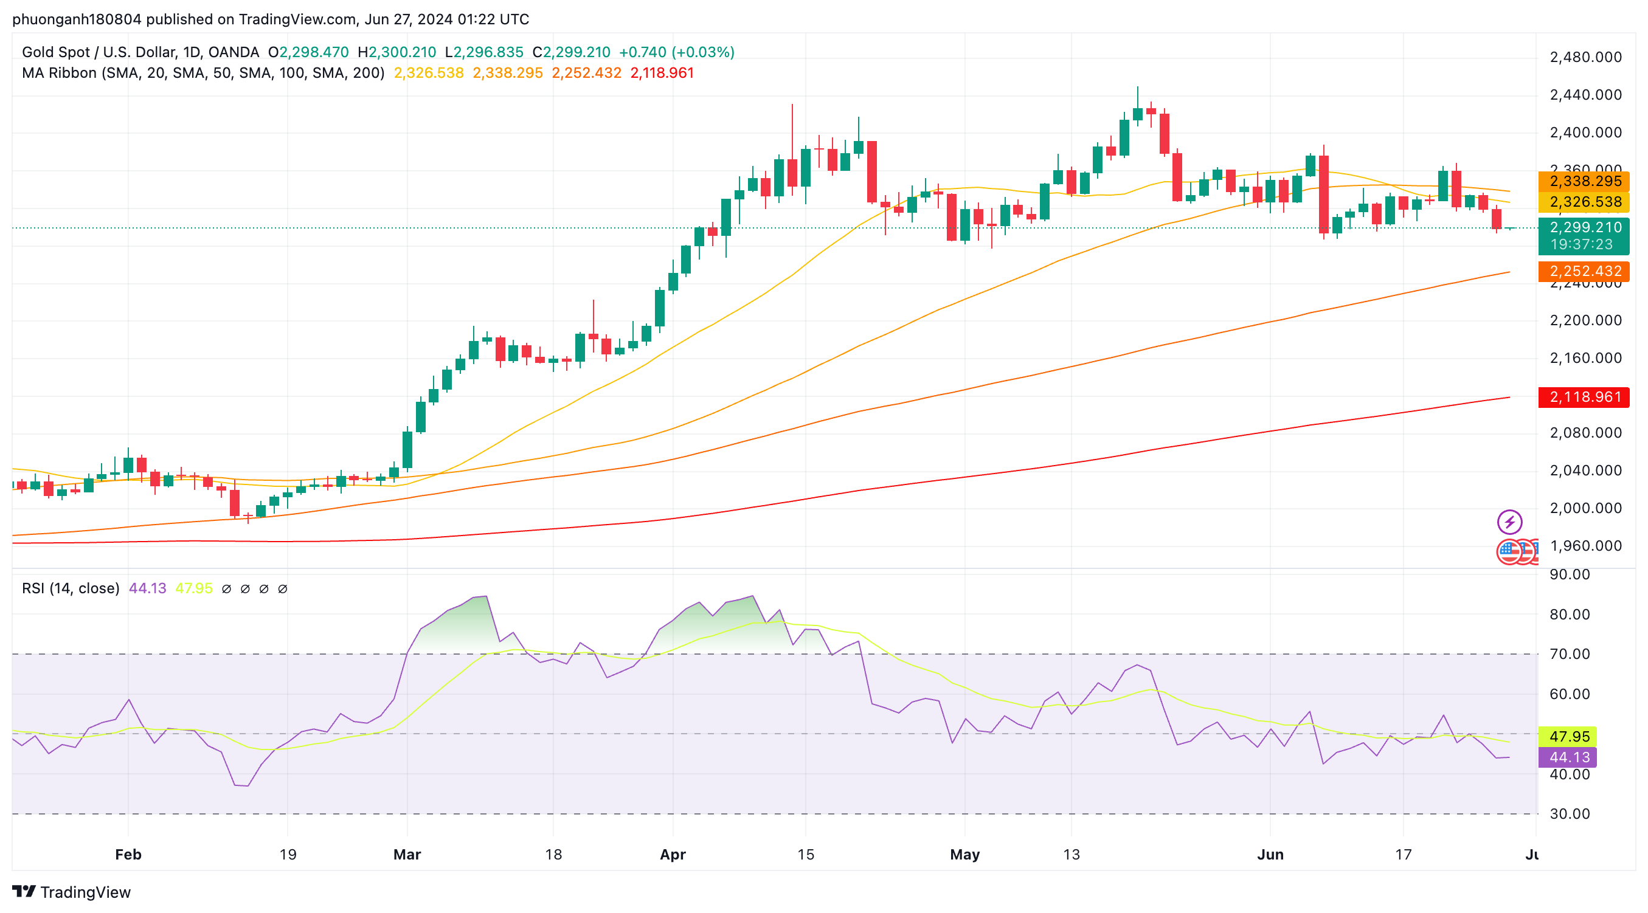Click the purple lightning bolt event icon
The image size is (1648, 913).
click(x=1509, y=522)
